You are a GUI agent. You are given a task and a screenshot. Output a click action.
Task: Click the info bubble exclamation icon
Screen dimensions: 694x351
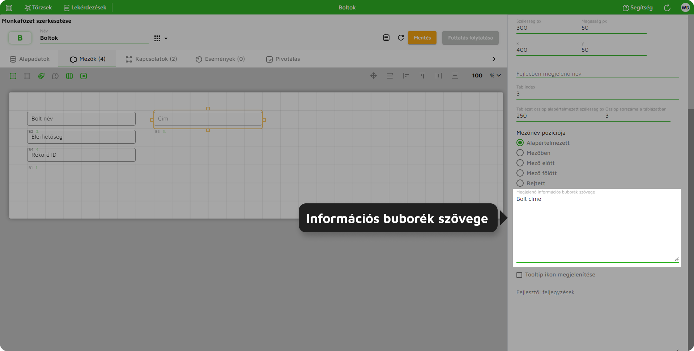coord(55,76)
